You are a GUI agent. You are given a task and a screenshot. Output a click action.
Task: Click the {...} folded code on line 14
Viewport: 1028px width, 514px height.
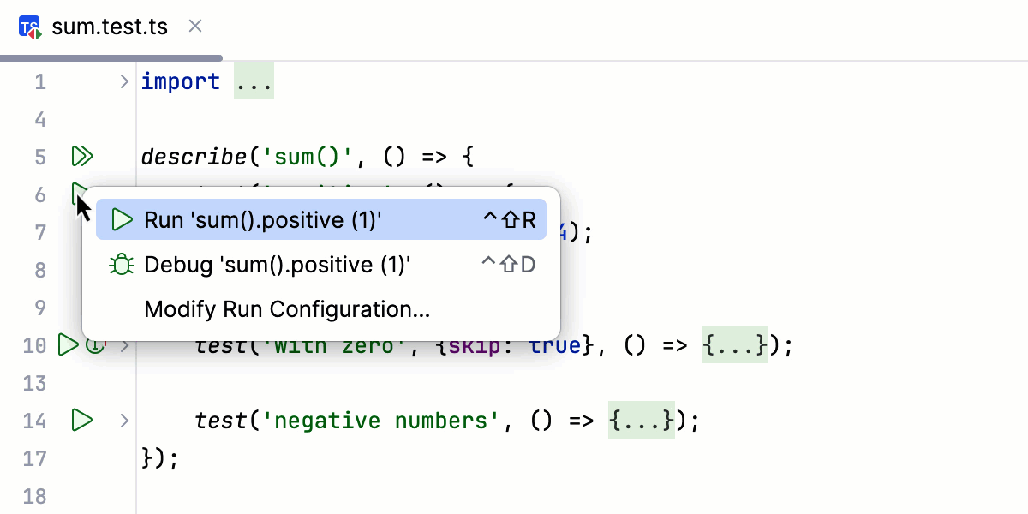click(x=641, y=421)
